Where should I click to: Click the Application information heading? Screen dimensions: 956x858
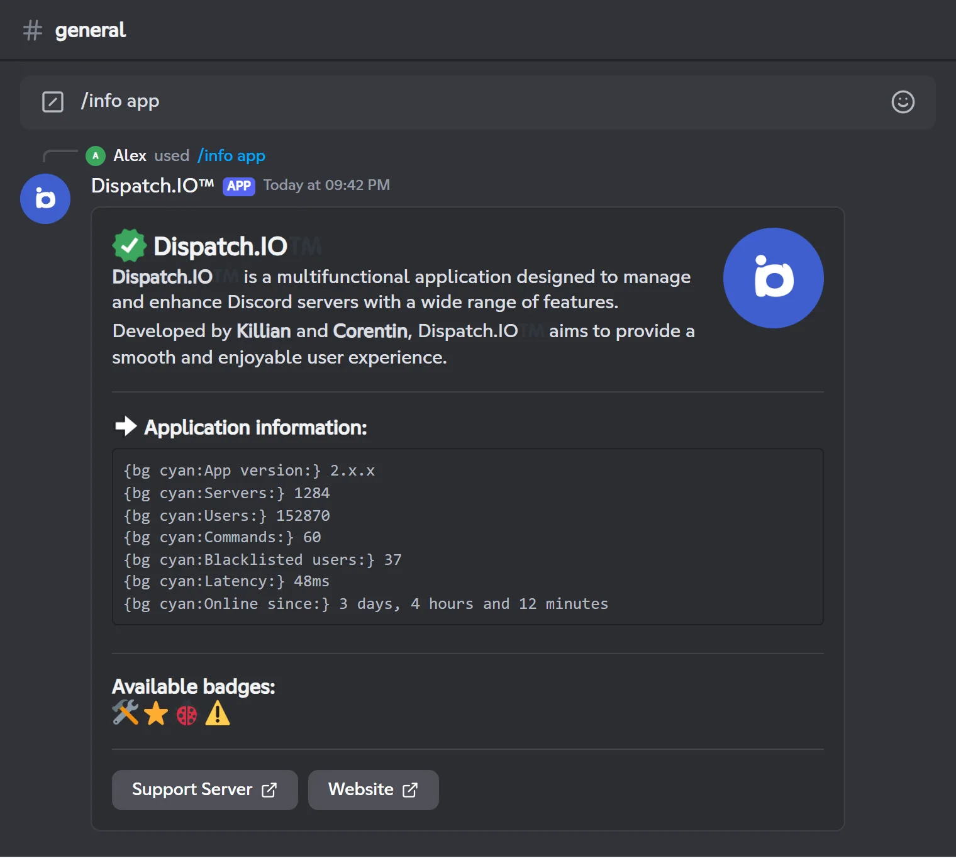tap(255, 428)
